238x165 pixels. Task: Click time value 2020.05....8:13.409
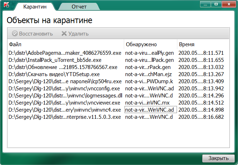pyautogui.click(x=201, y=81)
